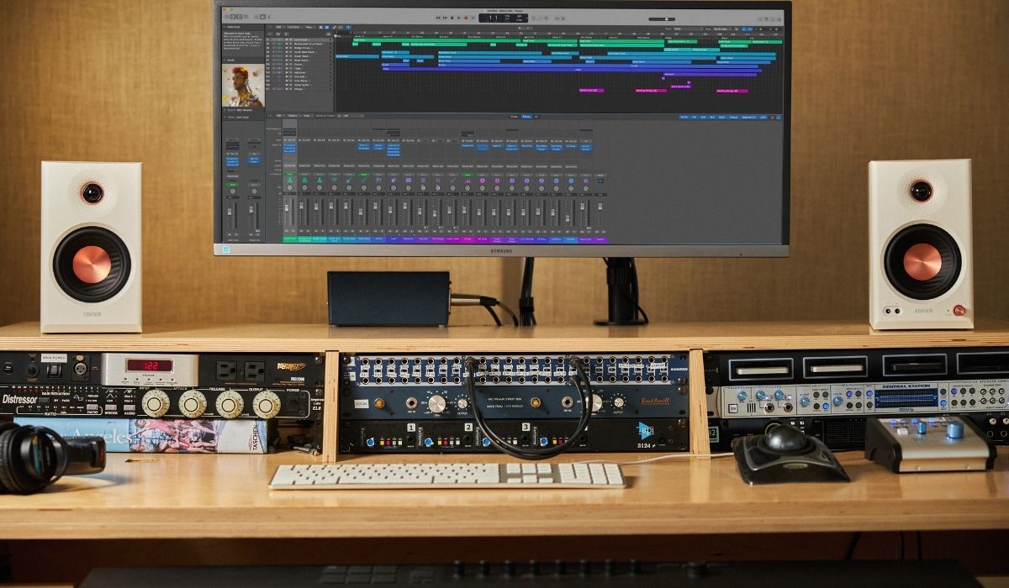Image resolution: width=1009 pixels, height=588 pixels.
Task: Mute the Lead Vocal track in track header
Action: (287, 39)
